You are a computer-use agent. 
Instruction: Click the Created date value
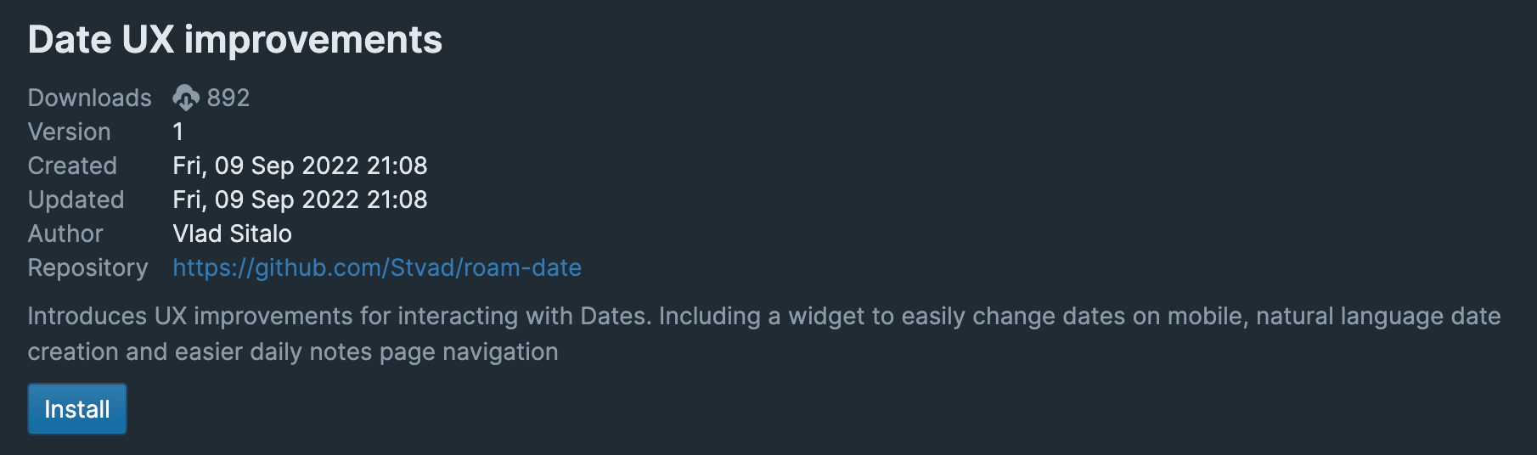tap(300, 166)
